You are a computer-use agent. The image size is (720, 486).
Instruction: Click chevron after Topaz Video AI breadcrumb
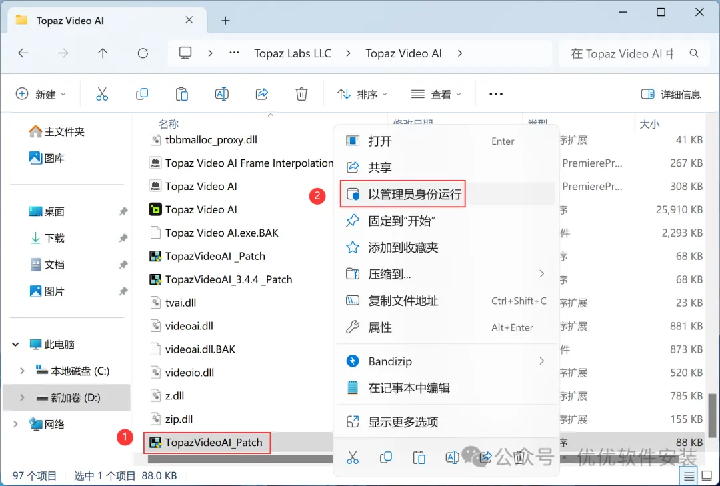460,53
